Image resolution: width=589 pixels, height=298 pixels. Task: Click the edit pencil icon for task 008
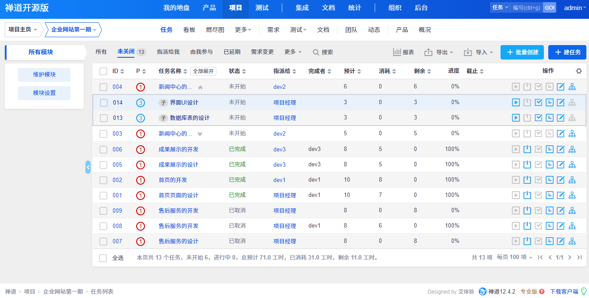pyautogui.click(x=561, y=226)
